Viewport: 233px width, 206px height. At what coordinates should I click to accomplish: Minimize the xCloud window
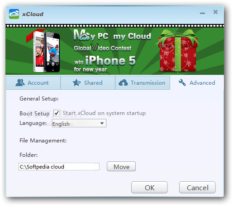click(202, 13)
